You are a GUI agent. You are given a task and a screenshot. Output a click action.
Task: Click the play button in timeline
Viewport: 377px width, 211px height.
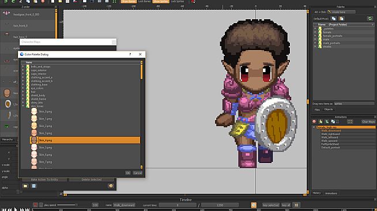(x=16, y=209)
